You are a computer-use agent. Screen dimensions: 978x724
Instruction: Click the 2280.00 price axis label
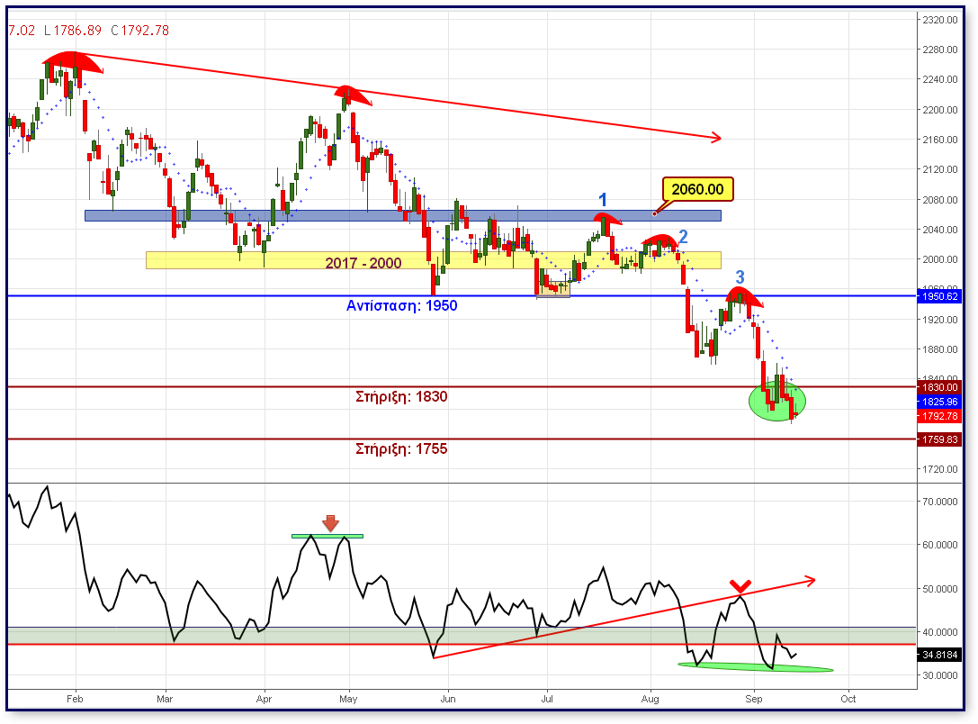click(940, 50)
